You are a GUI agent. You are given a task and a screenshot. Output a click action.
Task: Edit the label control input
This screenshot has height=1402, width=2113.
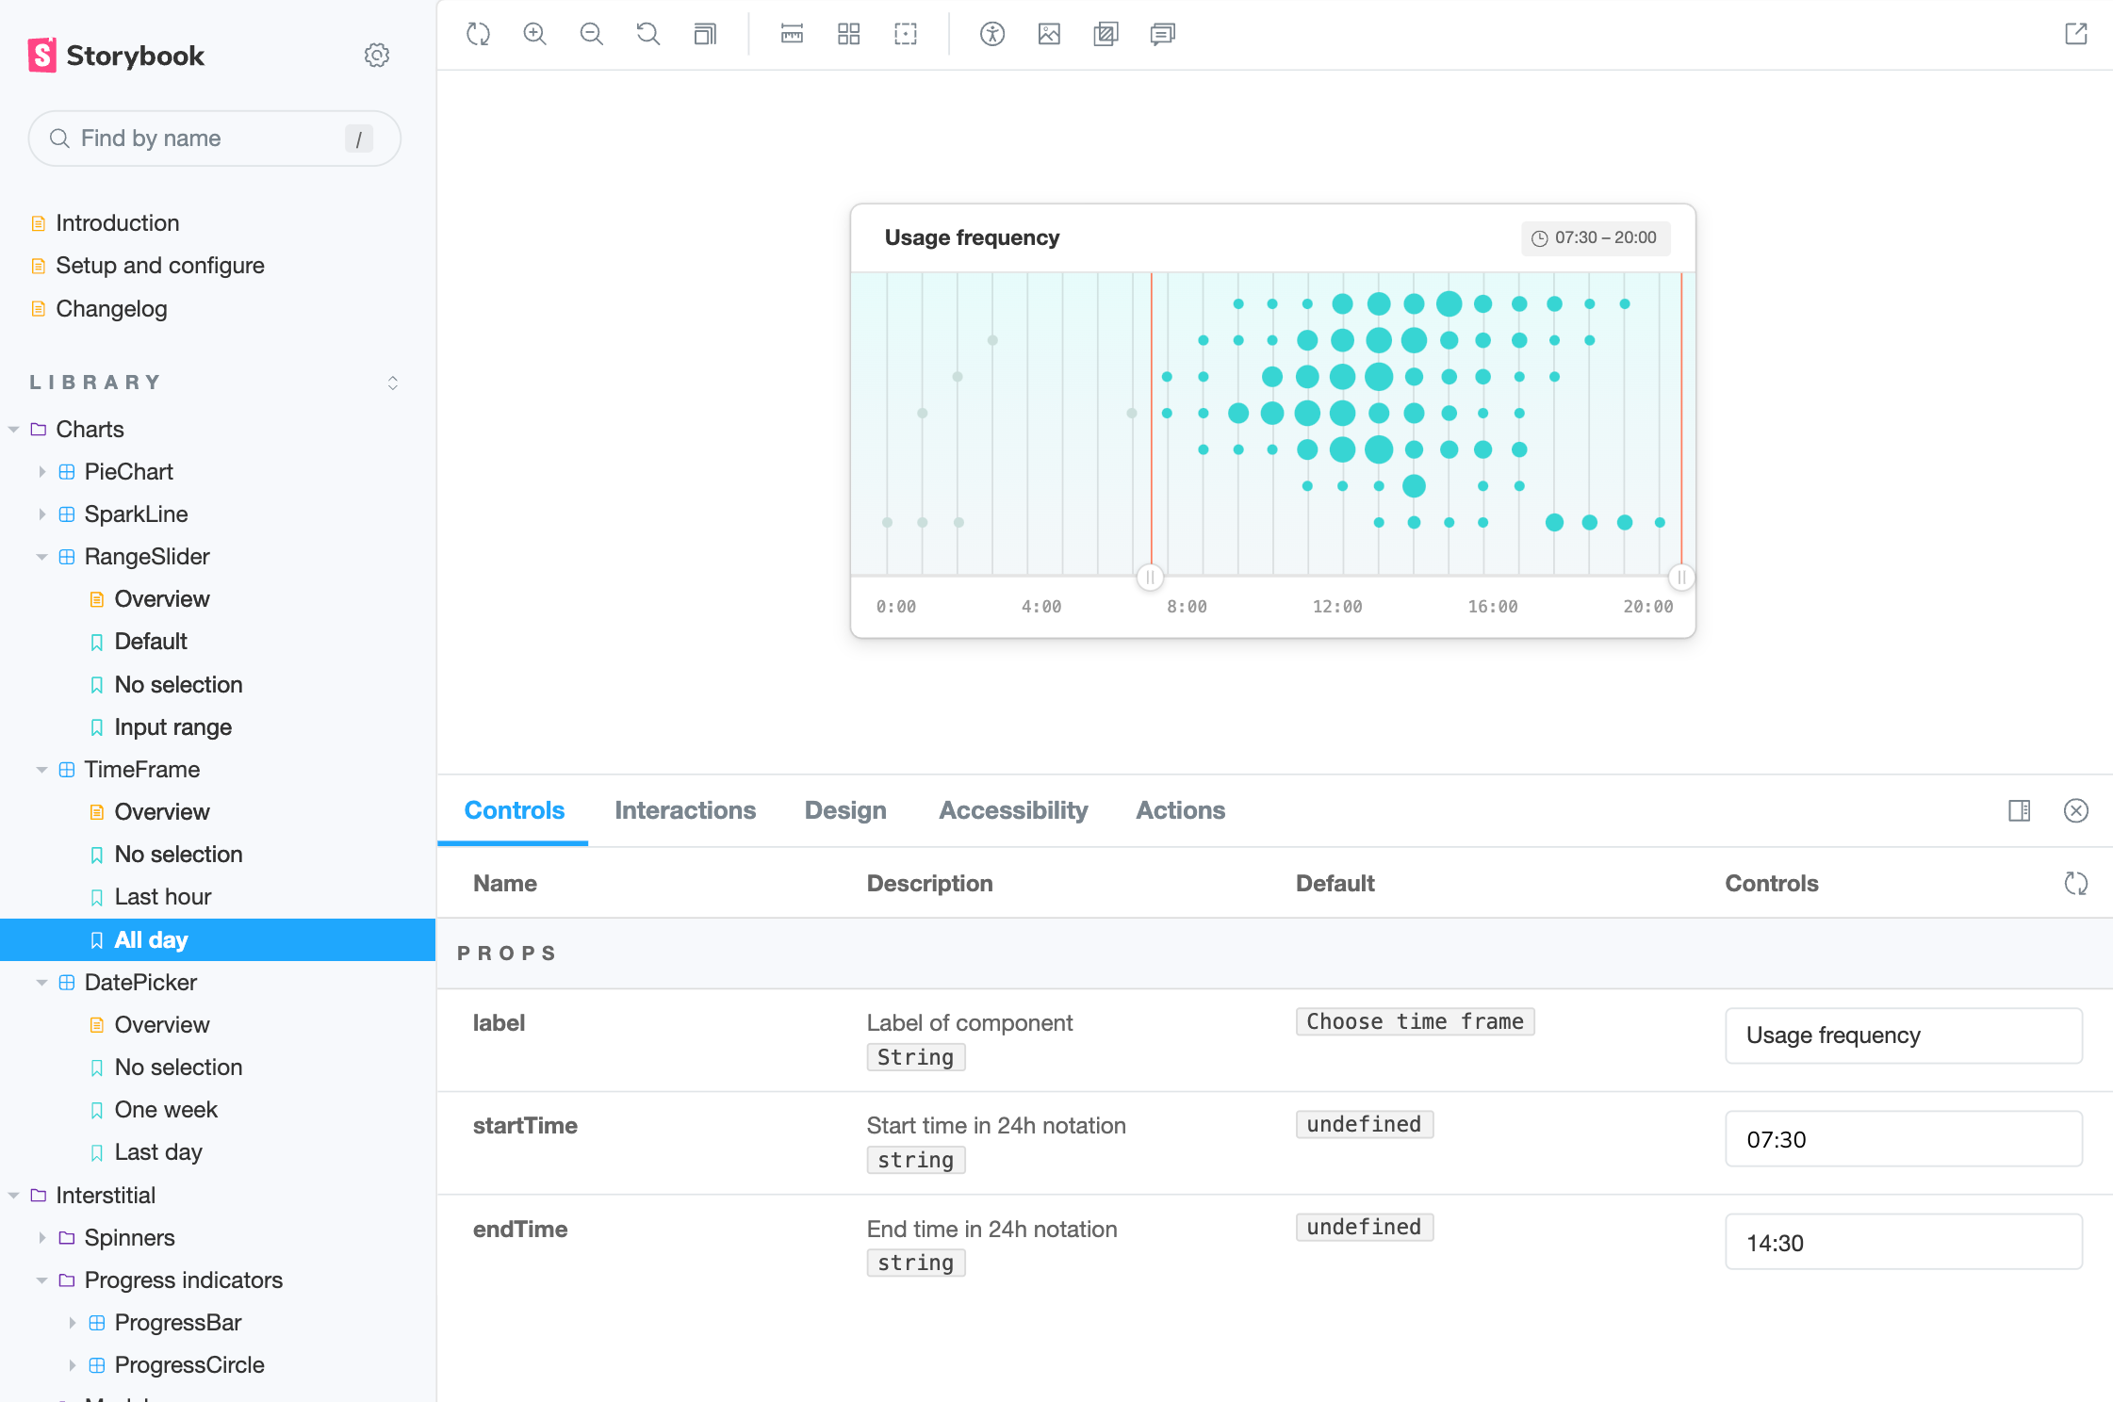[x=1904, y=1035]
